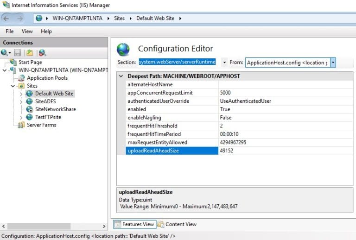Open Application Pools in the tree
This screenshot has width=356, height=240.
pyautogui.click(x=47, y=78)
